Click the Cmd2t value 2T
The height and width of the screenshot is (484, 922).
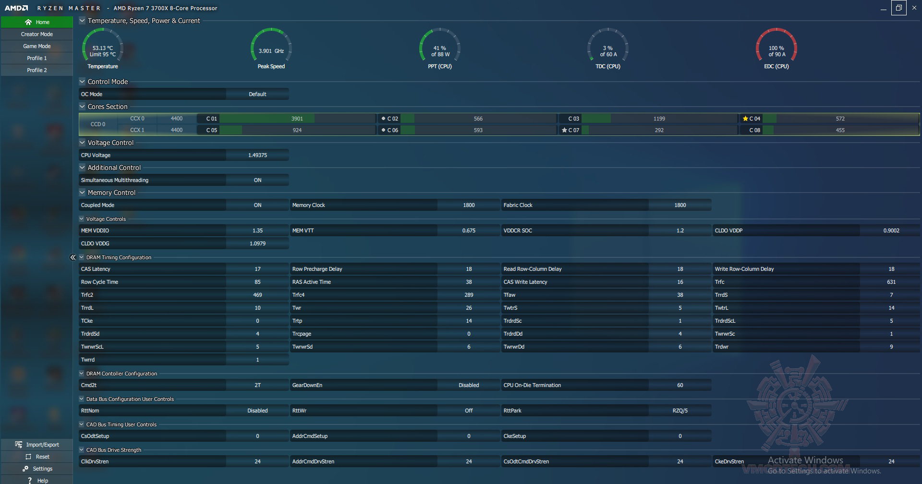point(257,385)
